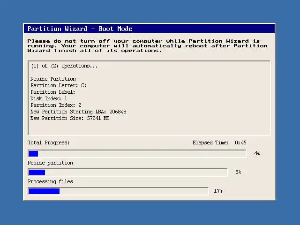Click 'New Partition Size: 57241 MB'

point(70,118)
